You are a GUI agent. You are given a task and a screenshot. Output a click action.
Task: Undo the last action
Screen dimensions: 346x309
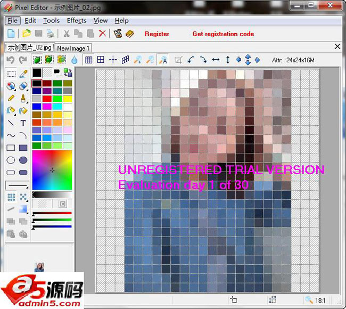[x=11, y=60]
